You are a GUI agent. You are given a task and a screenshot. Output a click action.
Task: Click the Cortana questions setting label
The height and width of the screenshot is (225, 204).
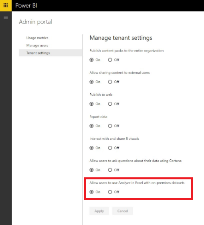point(135,161)
